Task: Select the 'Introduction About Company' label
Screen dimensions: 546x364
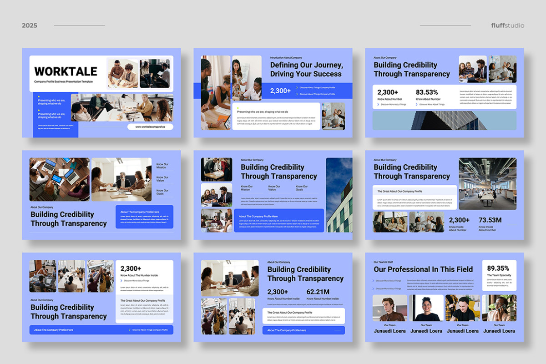Action: point(286,57)
